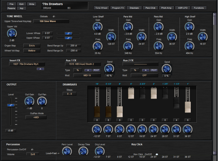Viewport: 218px width, 161px height.
Task: Toggle the Globals switch
Action: click(x=54, y=17)
